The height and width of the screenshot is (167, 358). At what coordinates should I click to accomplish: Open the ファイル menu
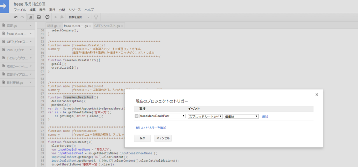pos(20,10)
